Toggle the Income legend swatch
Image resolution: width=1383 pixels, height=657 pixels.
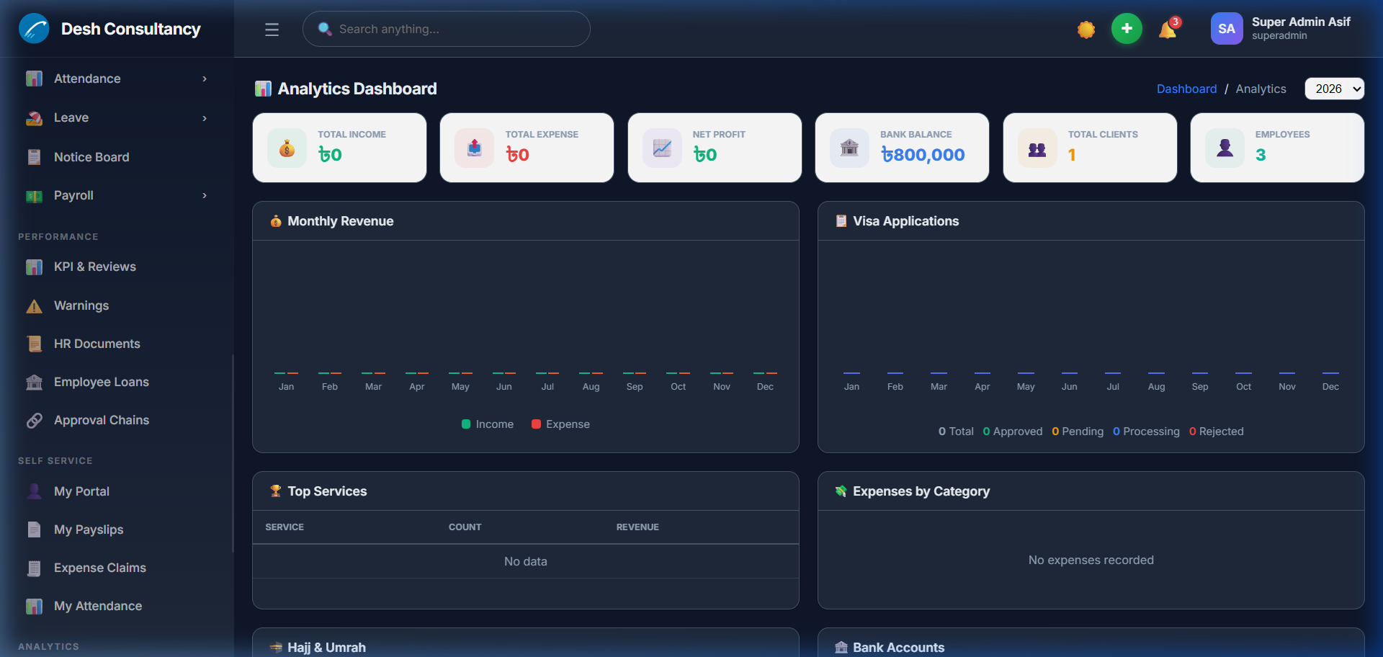click(x=466, y=424)
